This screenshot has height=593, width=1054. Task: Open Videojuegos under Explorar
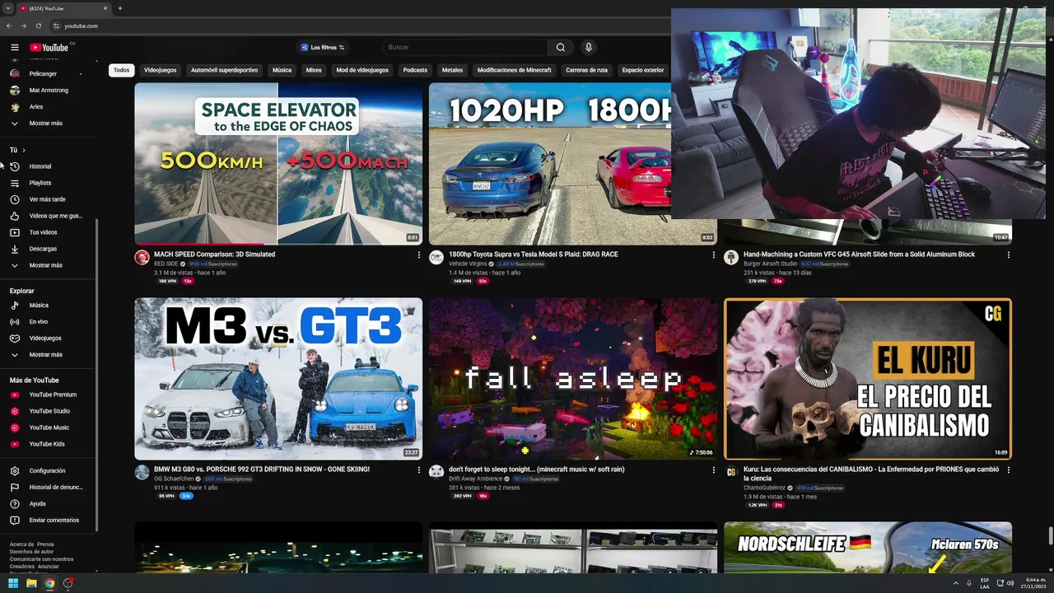[46, 339]
